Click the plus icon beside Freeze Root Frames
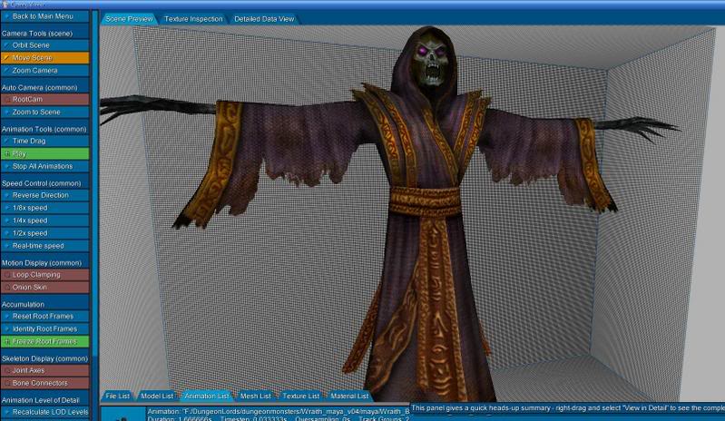725x421 pixels. [x=7, y=341]
